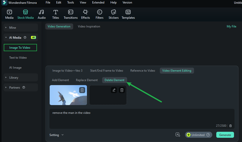Viewport: 242px width, 142px height.
Task: Open the Templates panel
Action: click(x=128, y=14)
